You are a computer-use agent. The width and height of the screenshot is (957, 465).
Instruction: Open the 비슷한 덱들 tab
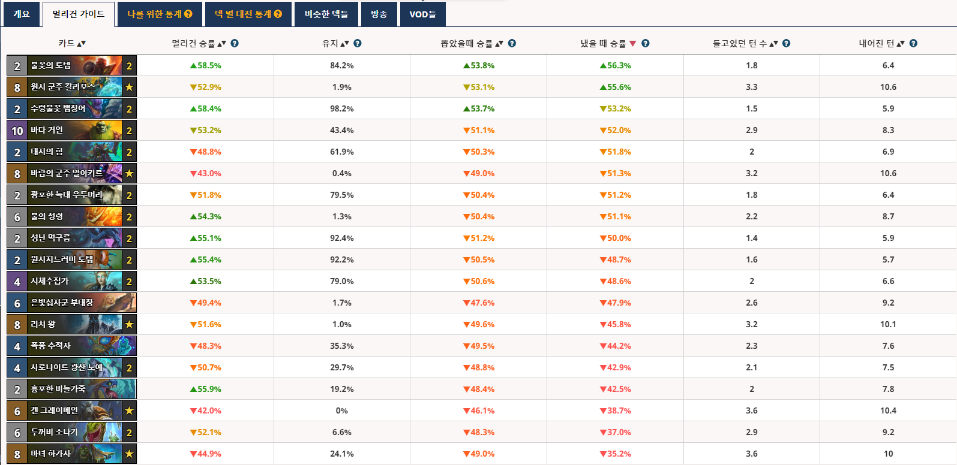point(326,14)
